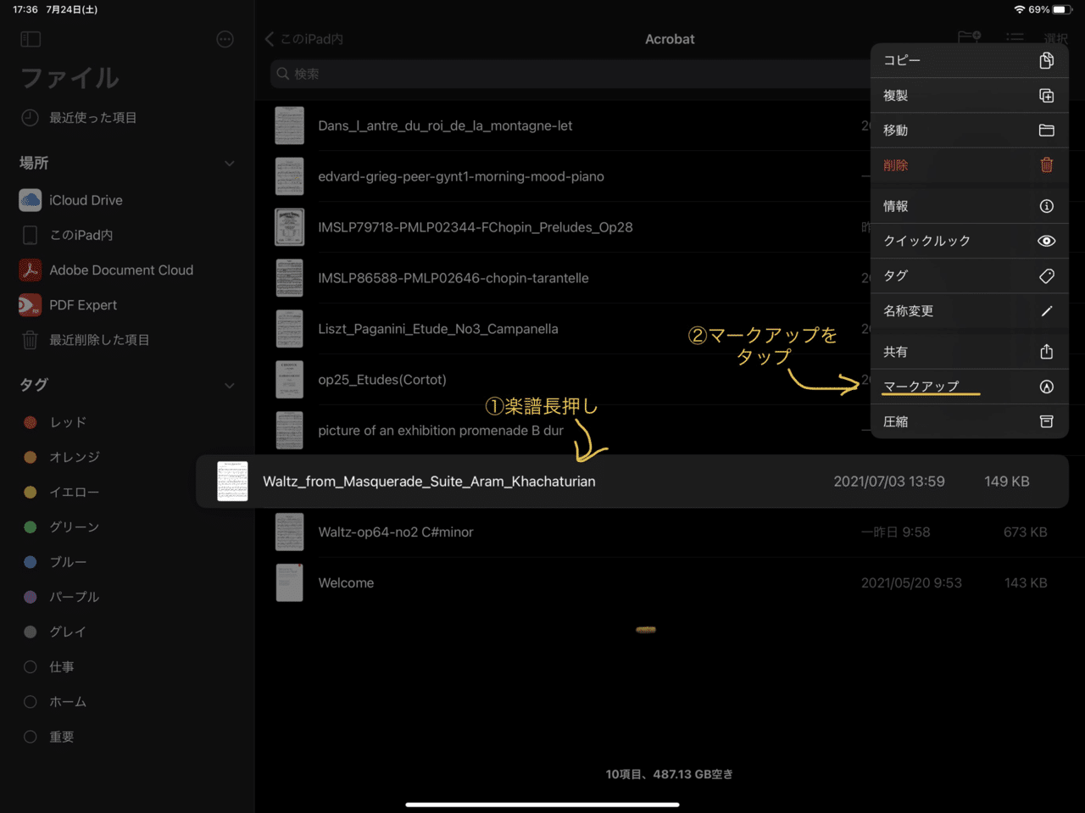
Task: Tap the more options ellipsis icon in sidebar
Action: (225, 39)
